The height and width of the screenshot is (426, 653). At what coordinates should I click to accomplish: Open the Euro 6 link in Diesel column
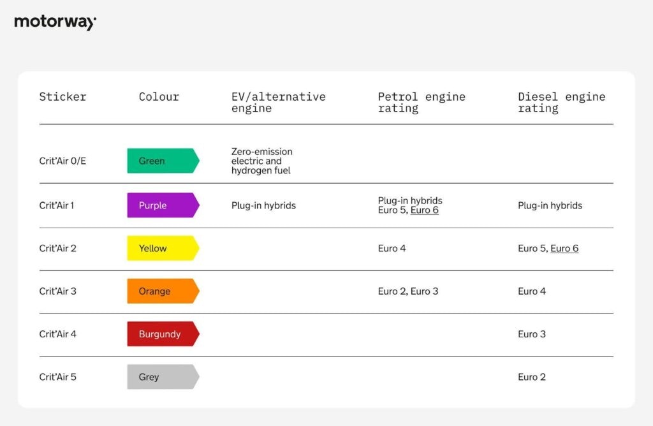tap(564, 249)
